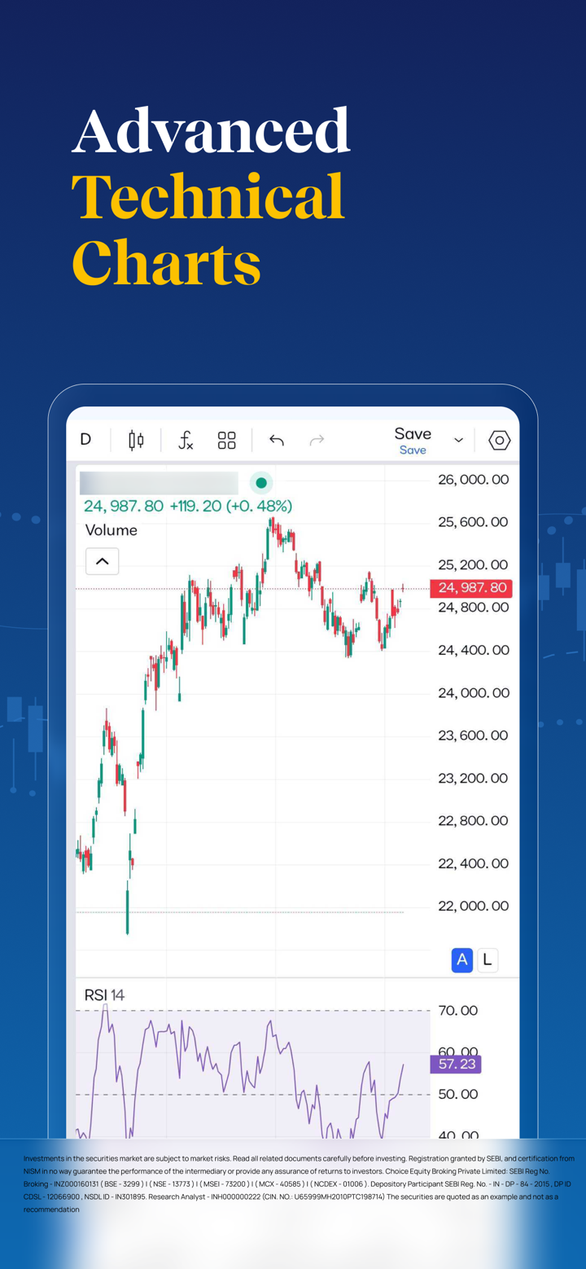The width and height of the screenshot is (586, 1269).
Task: Redo the chart action arrow
Action: pos(317,441)
